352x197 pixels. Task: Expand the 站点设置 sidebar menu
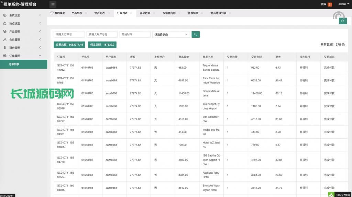(x=23, y=23)
